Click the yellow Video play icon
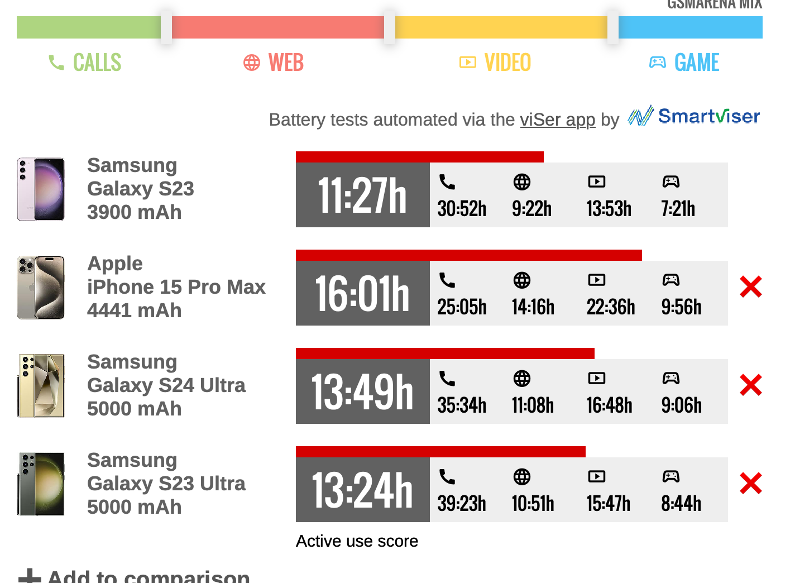Screen dimensions: 795x583 tap(467, 63)
